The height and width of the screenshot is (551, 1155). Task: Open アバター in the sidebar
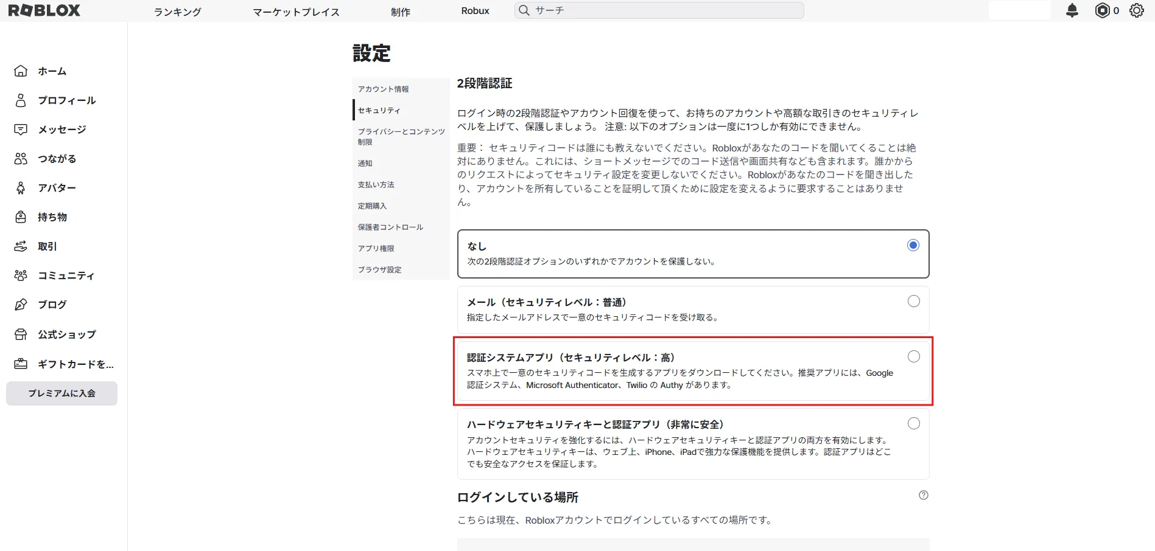coord(57,188)
